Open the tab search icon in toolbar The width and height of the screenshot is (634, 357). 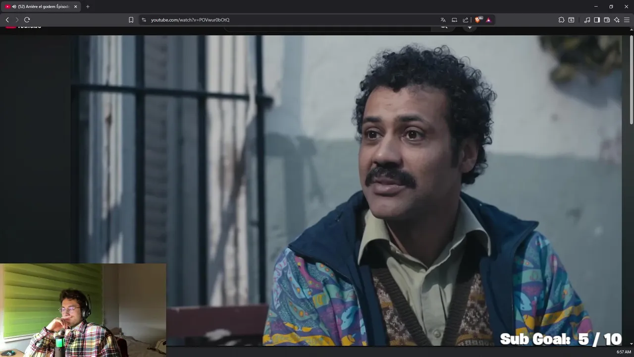(x=571, y=20)
